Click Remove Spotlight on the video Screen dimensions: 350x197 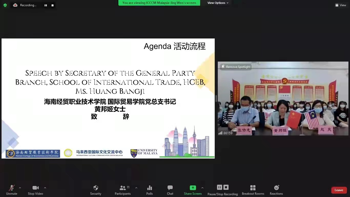(236, 67)
